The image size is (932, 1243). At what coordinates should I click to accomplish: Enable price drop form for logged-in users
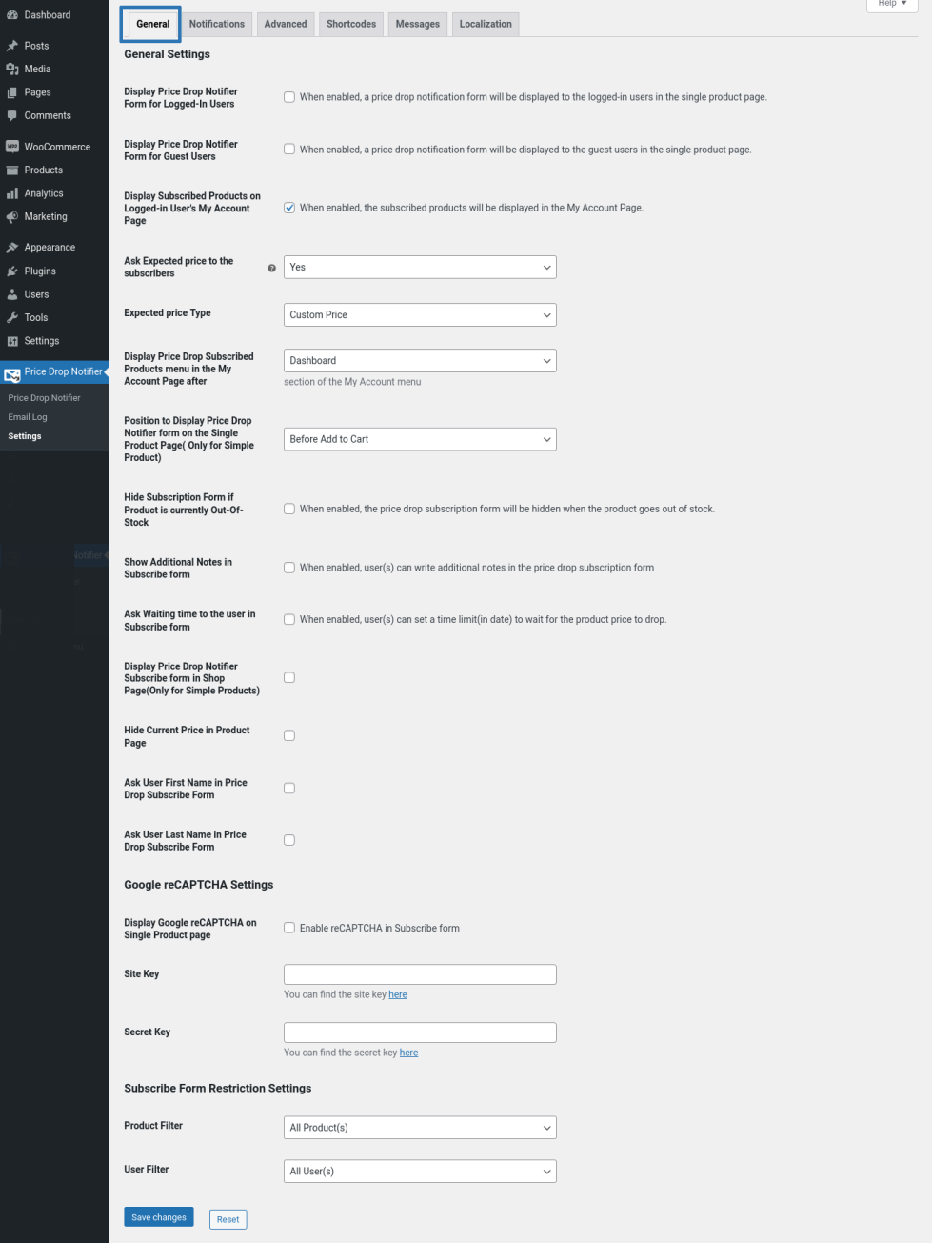(x=289, y=97)
